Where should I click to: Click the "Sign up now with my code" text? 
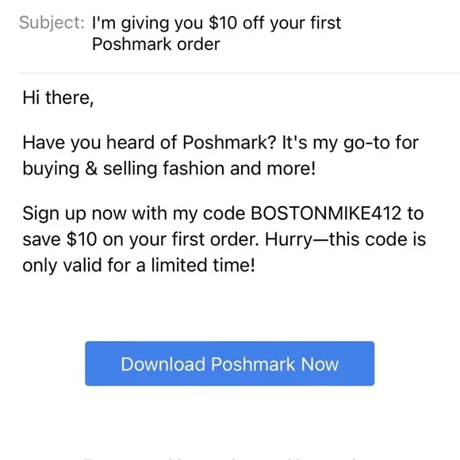(x=134, y=213)
